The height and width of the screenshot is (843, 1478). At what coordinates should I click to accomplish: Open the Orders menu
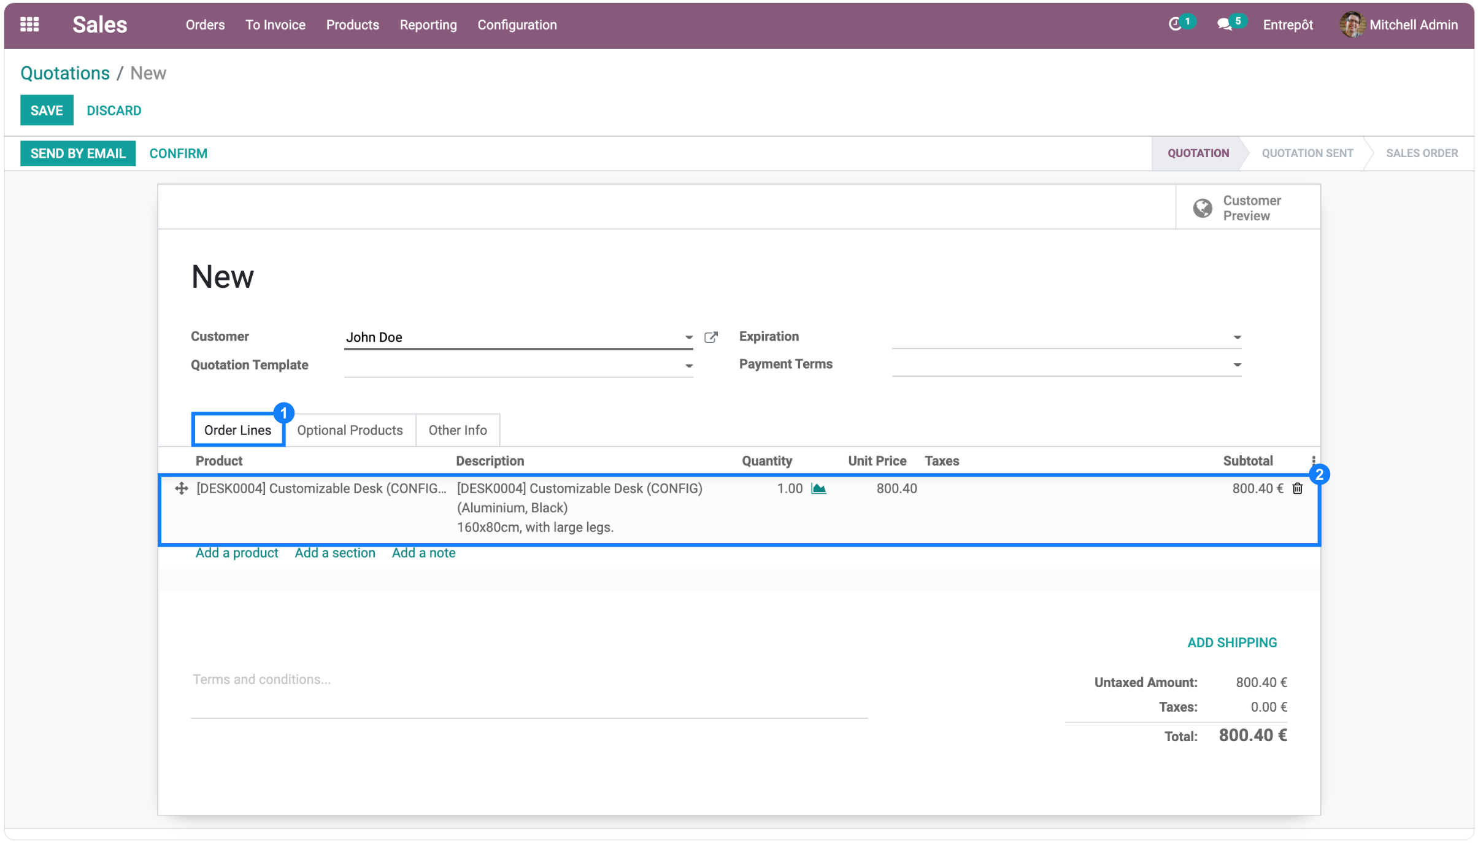205,25
